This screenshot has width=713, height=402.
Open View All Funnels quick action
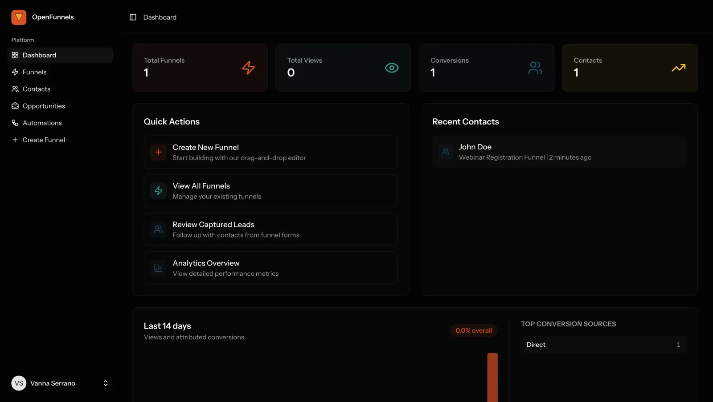(x=270, y=191)
